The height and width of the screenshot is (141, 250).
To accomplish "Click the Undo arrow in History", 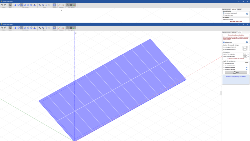I will click(x=2, y=28).
